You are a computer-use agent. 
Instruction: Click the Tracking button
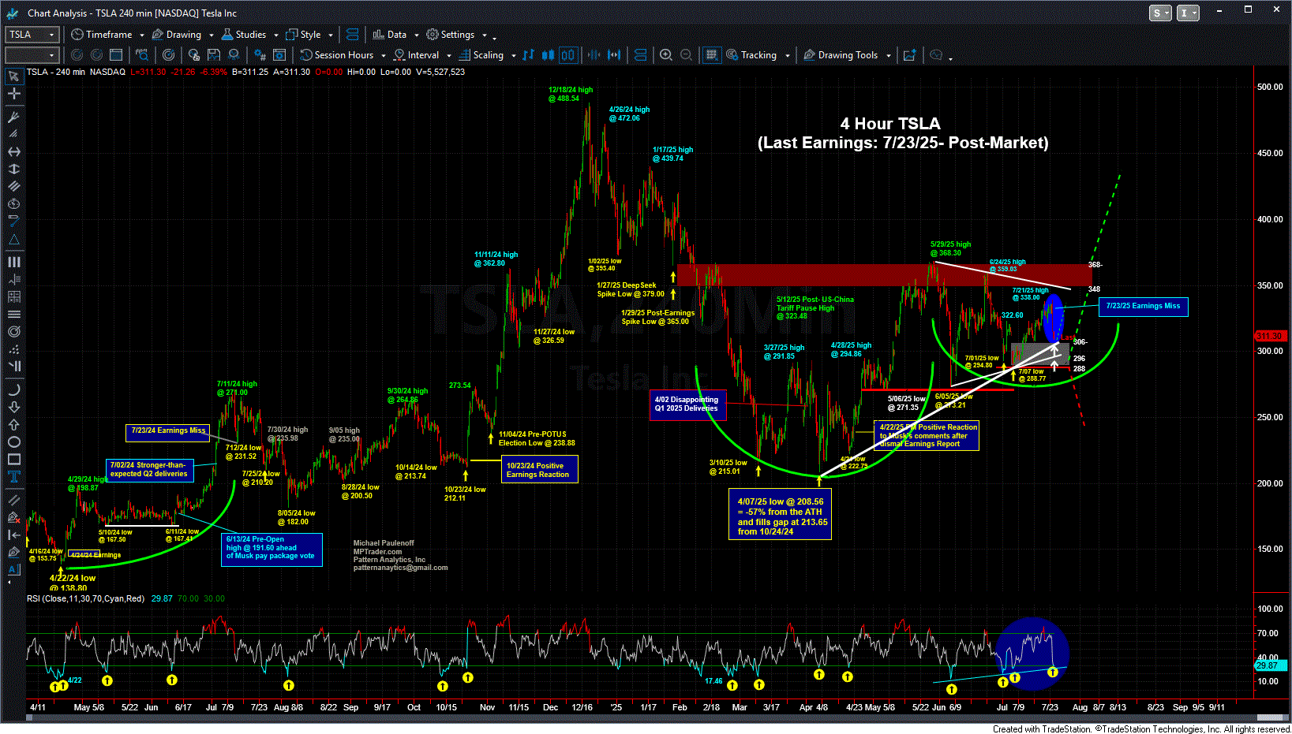click(x=752, y=55)
